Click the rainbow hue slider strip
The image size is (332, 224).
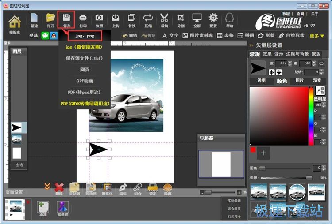tap(311, 115)
